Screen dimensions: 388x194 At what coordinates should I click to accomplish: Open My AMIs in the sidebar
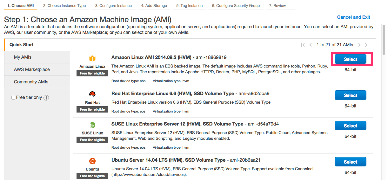pos(37,57)
